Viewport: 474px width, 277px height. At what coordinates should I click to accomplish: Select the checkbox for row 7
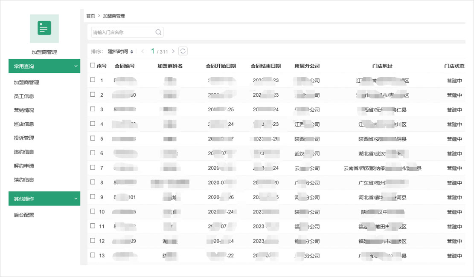click(93, 167)
